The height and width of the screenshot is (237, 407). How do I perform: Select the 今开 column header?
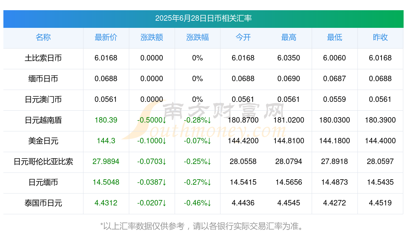pyautogui.click(x=243, y=37)
